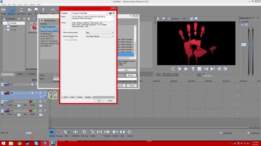This screenshot has width=261, height=146.
Task: Click Stop in the preview transport
Action: pyautogui.click(x=199, y=69)
